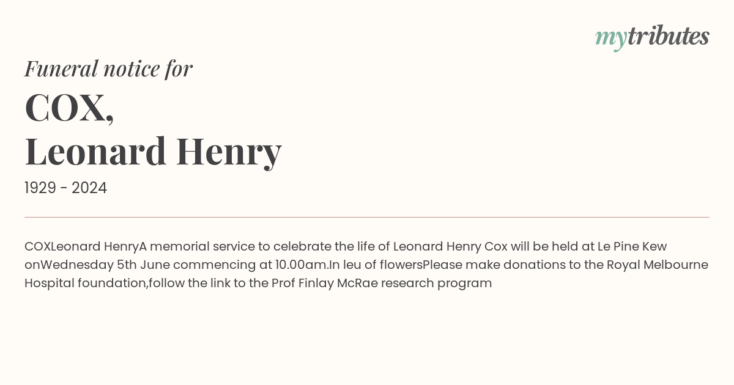Click "Le Pine Kew" venue text
The image size is (734, 385).
click(x=632, y=246)
